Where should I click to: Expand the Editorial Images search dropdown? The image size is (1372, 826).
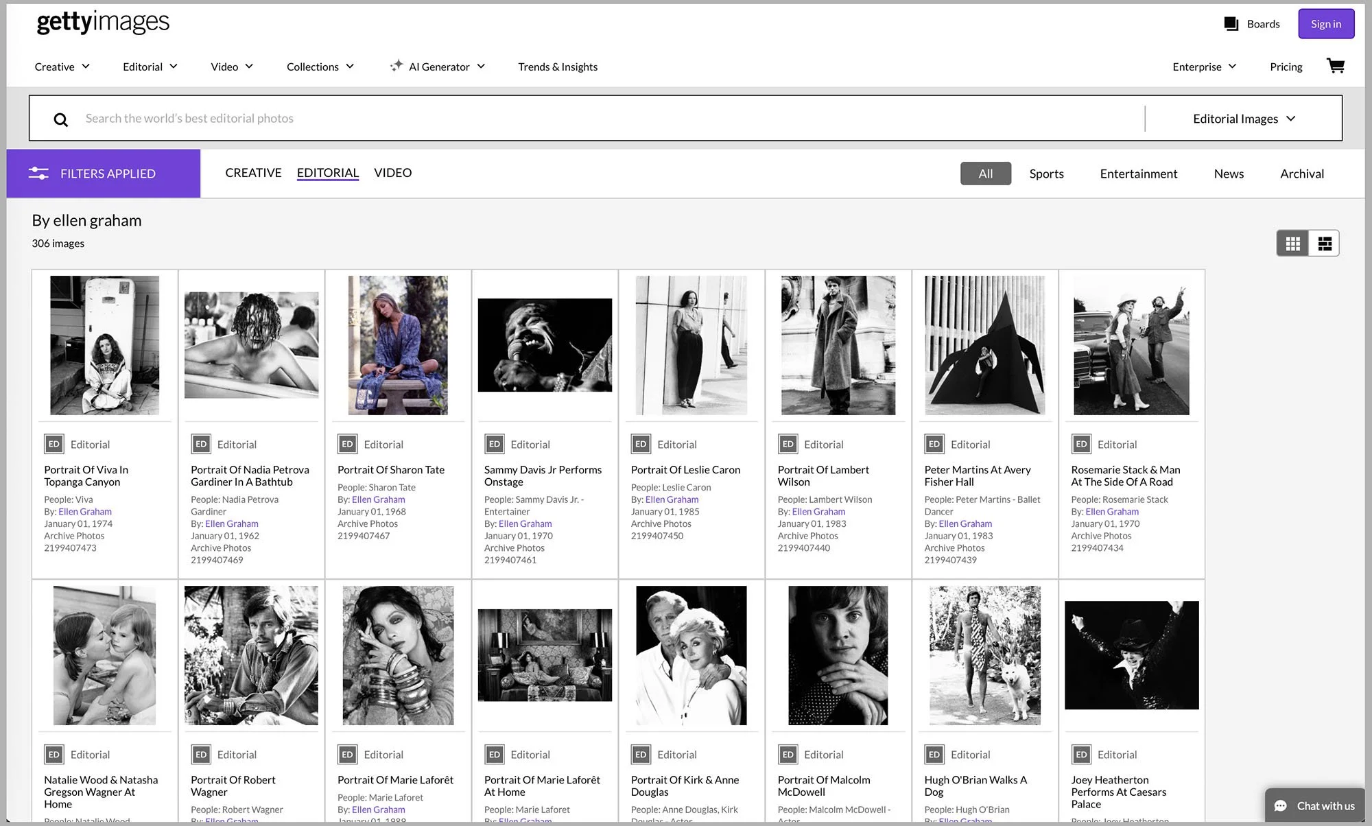coord(1244,119)
